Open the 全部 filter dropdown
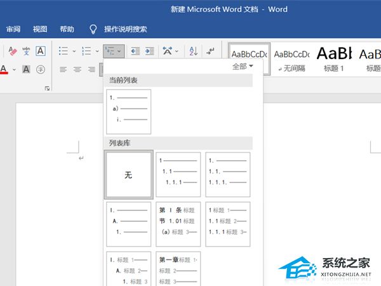Image resolution: width=381 pixels, height=286 pixels. (x=243, y=66)
